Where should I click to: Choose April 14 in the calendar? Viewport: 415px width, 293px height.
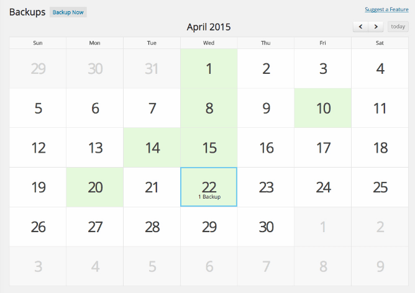(152, 148)
